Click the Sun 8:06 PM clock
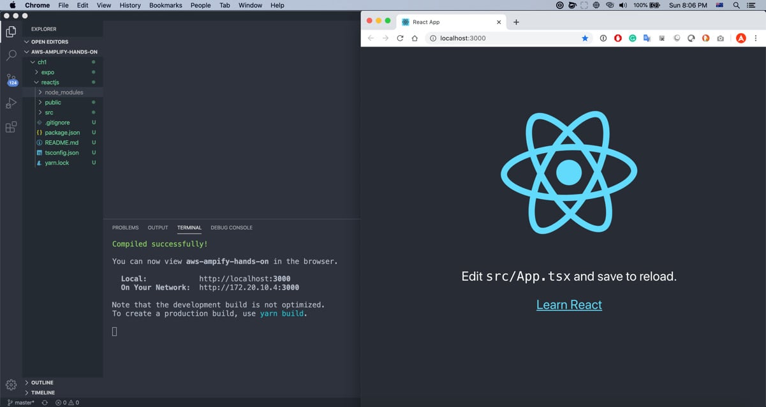The image size is (766, 407). pyautogui.click(x=688, y=5)
